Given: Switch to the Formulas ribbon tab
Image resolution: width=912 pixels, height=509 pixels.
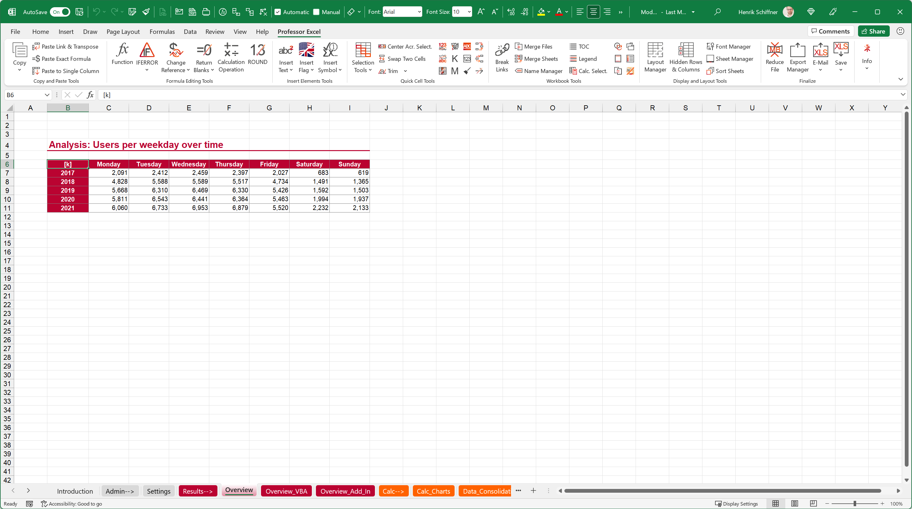Looking at the screenshot, I should point(162,31).
